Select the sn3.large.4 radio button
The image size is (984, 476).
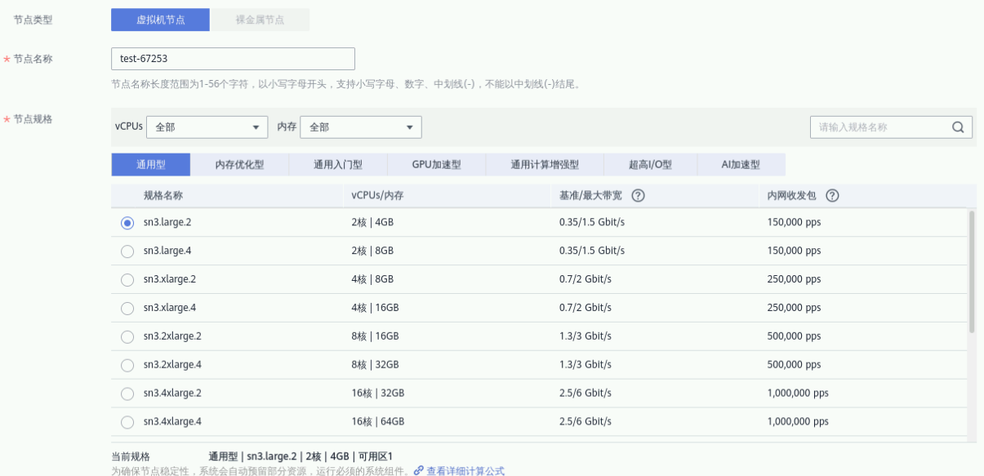pos(127,251)
